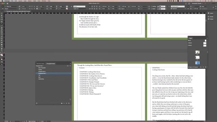Click the Fill and Stroke swatch in toolbox
The height and width of the screenshot is (122, 217).
pos(2,55)
